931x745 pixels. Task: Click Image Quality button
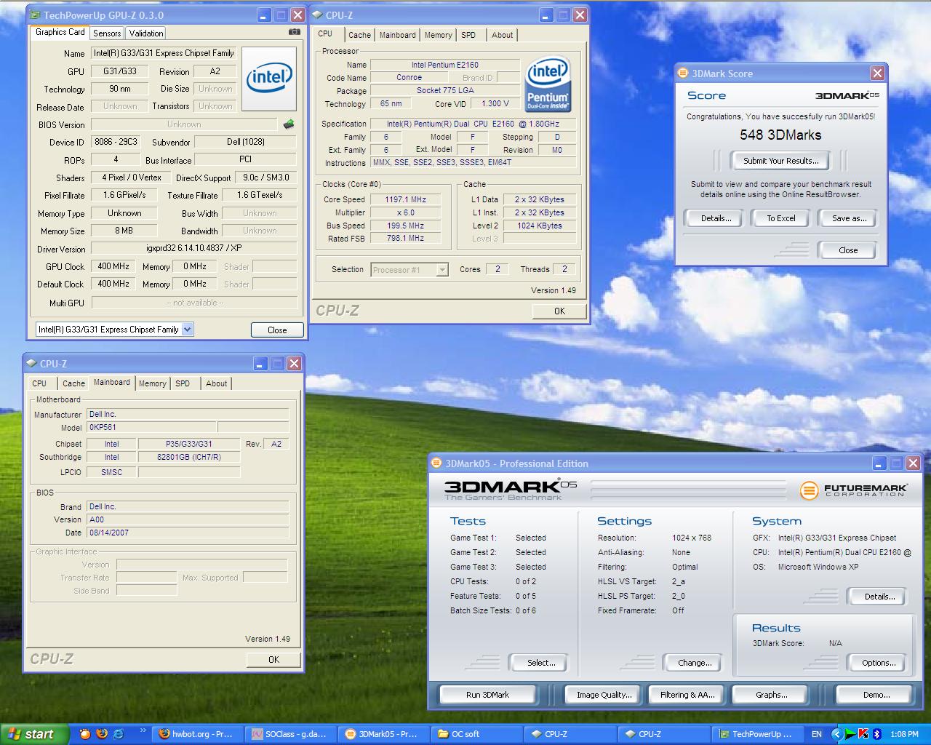pyautogui.click(x=604, y=695)
